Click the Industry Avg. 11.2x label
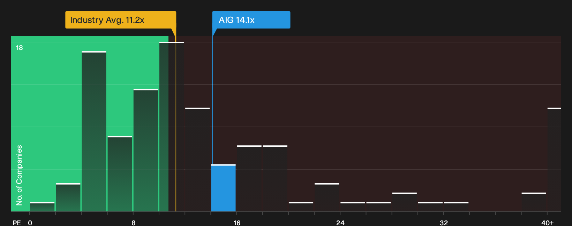Image resolution: width=572 pixels, height=226 pixels. coord(121,20)
